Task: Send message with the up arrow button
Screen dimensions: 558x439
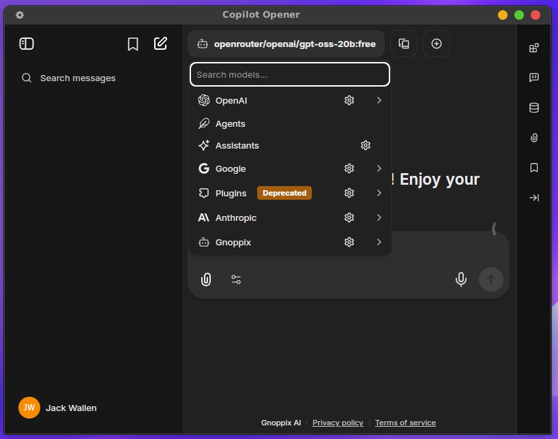Action: [490, 279]
